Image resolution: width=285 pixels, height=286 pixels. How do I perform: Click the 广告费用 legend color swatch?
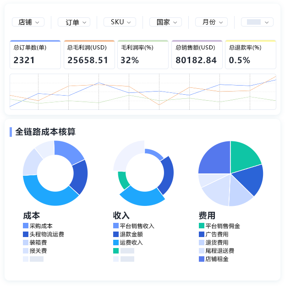point(202,234)
